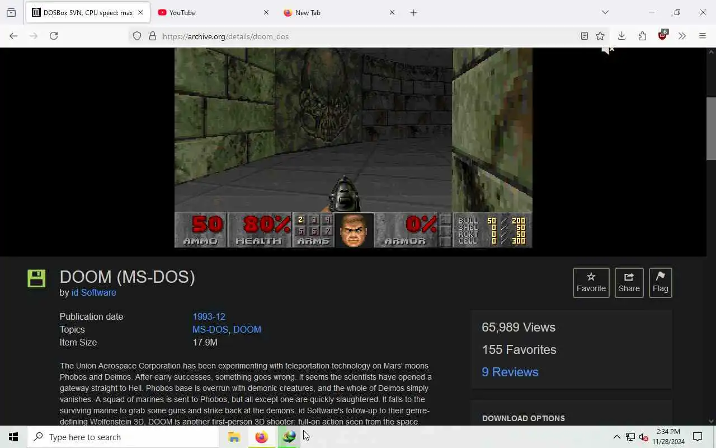The image size is (716, 448).
Task: Close the New Tab tab
Action: click(x=392, y=12)
